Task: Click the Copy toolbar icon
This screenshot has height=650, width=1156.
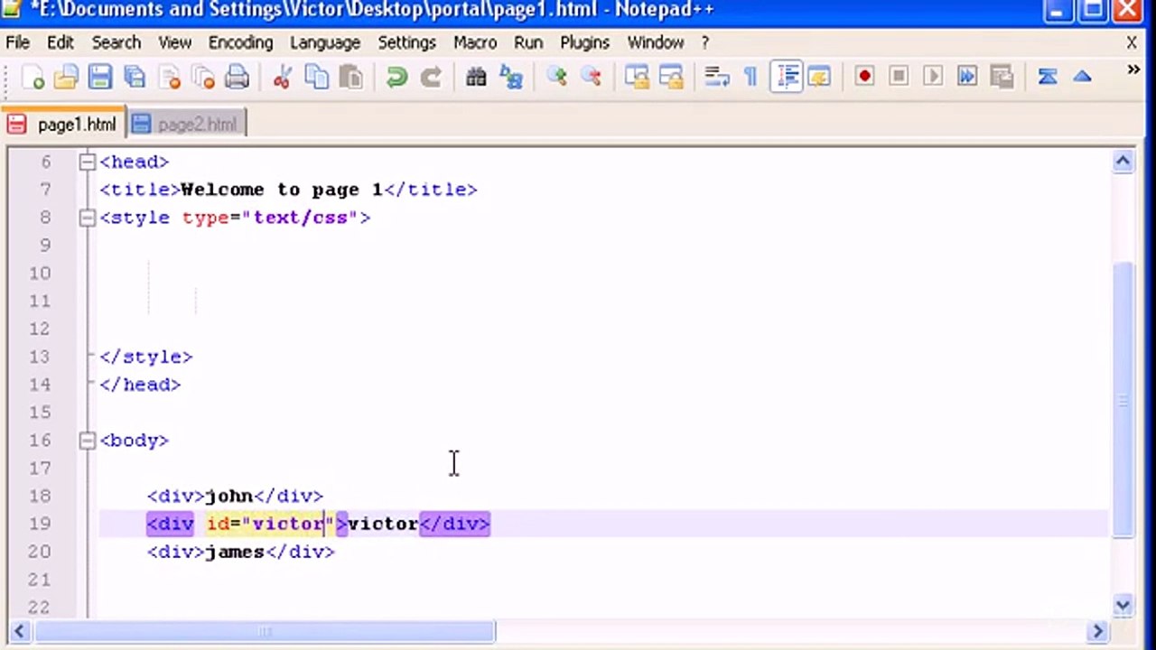Action: pos(316,78)
